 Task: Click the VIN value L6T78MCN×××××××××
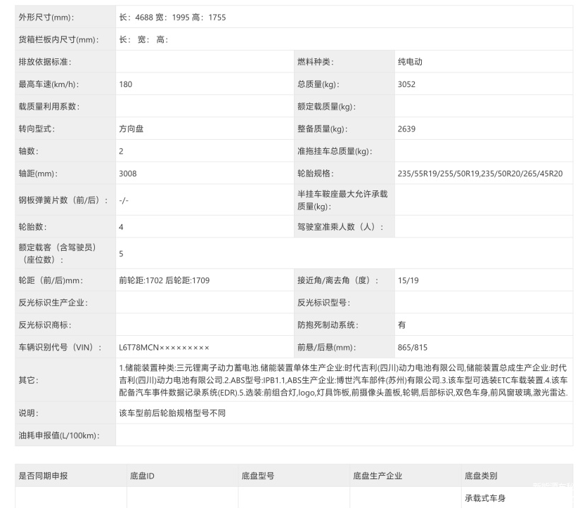click(x=164, y=348)
